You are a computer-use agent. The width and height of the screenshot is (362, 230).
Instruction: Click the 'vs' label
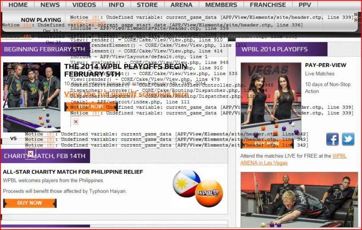(x=13, y=139)
